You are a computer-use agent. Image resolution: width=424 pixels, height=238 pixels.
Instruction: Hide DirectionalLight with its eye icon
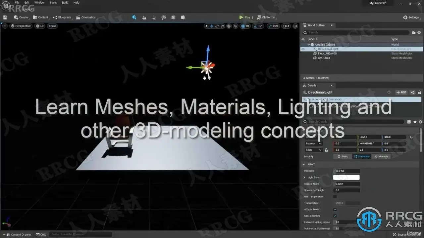pyautogui.click(x=303, y=49)
